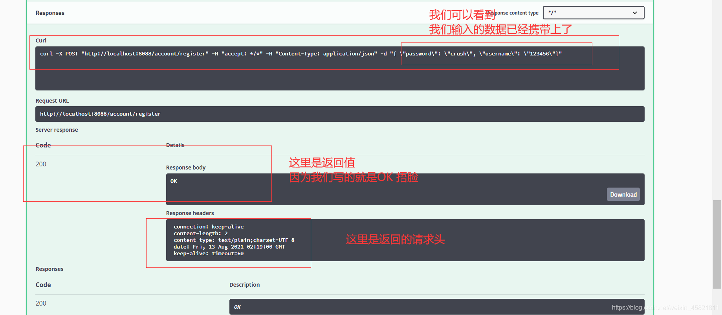Click the Request URL label

(x=52, y=101)
